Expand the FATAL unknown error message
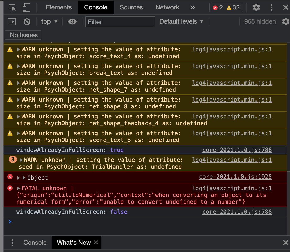290x252 pixels. pyautogui.click(x=19, y=188)
